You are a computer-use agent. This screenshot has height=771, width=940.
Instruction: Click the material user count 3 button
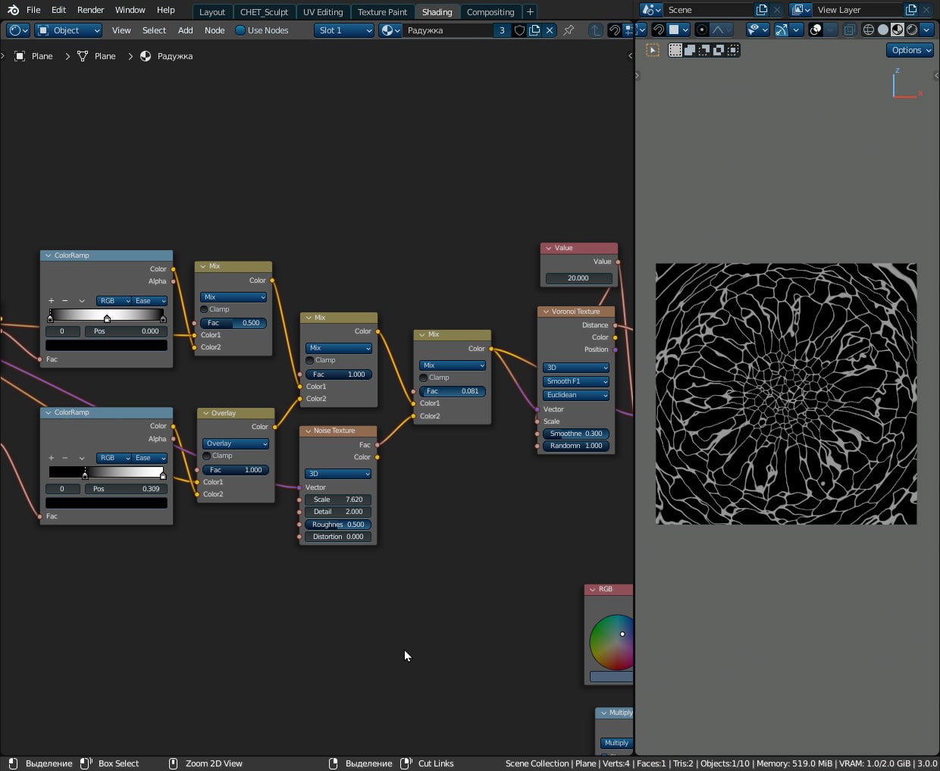[502, 30]
